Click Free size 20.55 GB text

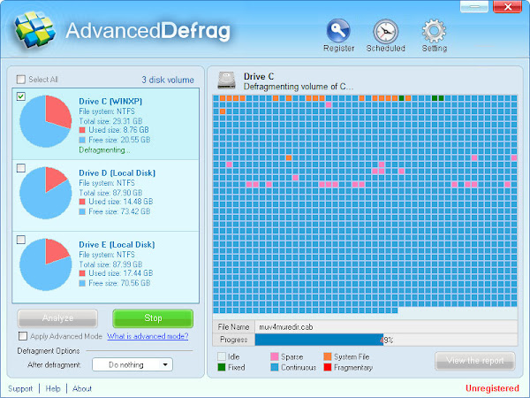pyautogui.click(x=119, y=140)
